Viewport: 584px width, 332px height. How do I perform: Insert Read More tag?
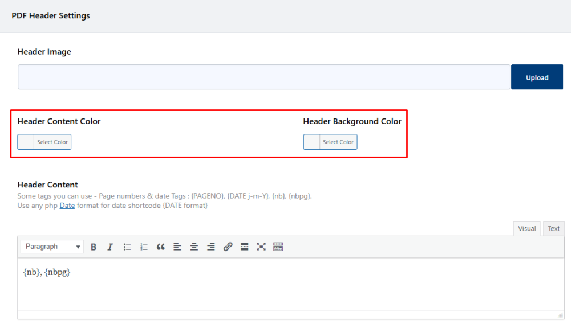[244, 247]
